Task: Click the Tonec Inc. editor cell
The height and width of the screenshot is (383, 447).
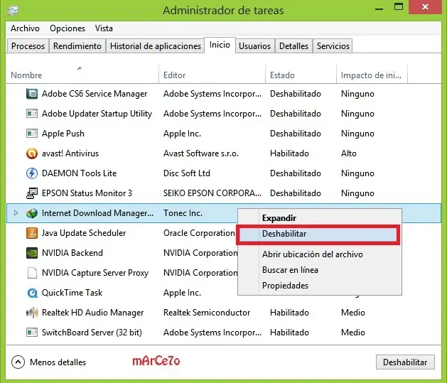Action: point(183,213)
